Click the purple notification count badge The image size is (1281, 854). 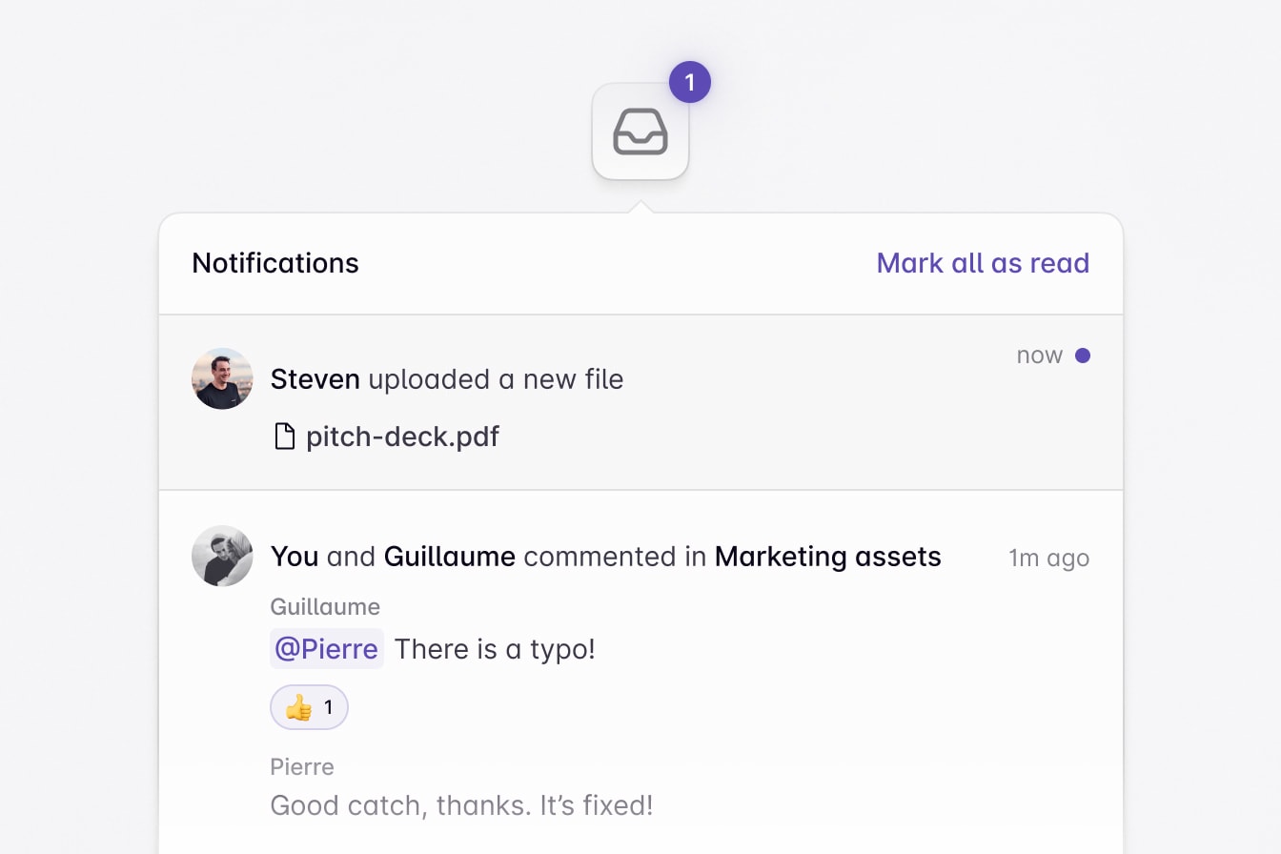click(x=689, y=82)
